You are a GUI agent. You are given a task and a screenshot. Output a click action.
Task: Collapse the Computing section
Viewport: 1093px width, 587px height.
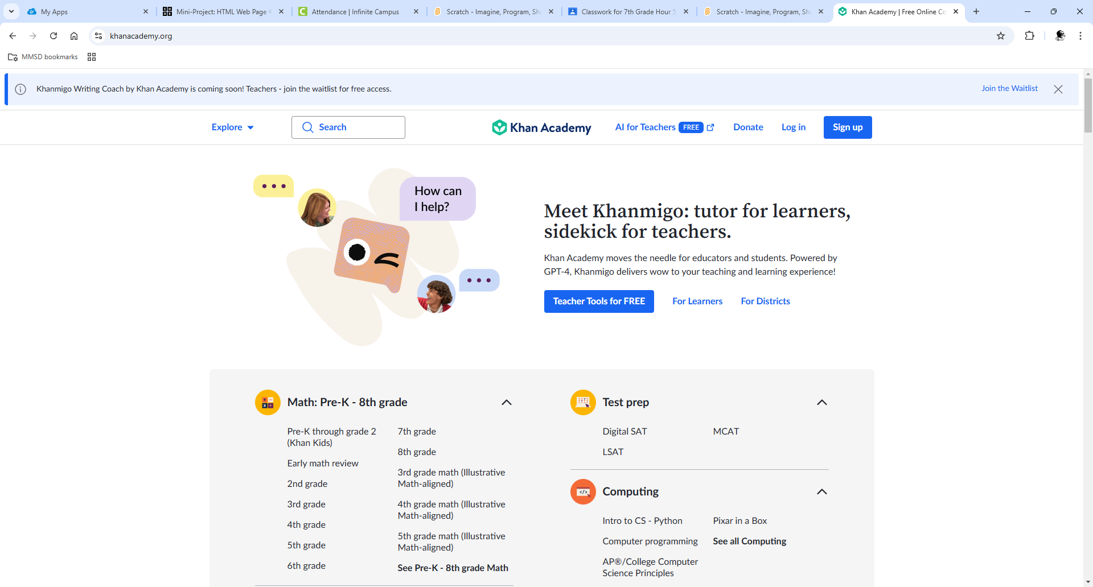pos(822,491)
